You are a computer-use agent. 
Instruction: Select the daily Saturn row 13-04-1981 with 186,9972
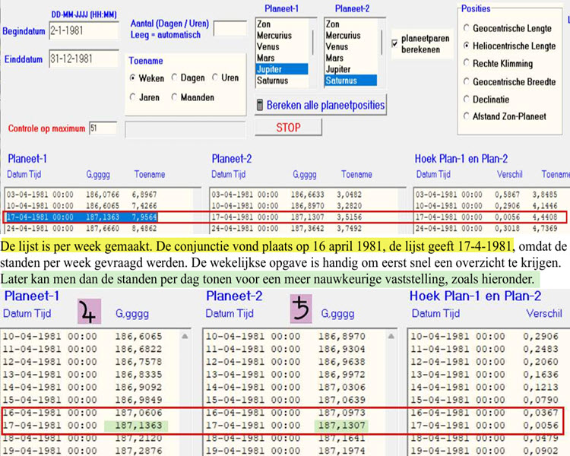286,375
